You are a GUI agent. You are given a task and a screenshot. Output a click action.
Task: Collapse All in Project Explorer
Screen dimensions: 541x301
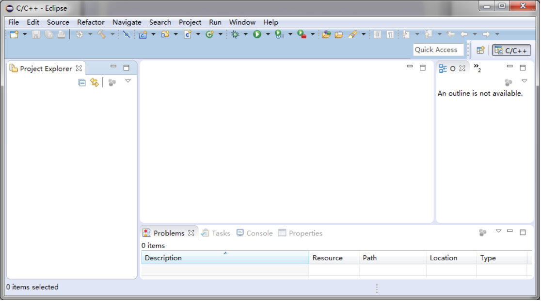82,83
